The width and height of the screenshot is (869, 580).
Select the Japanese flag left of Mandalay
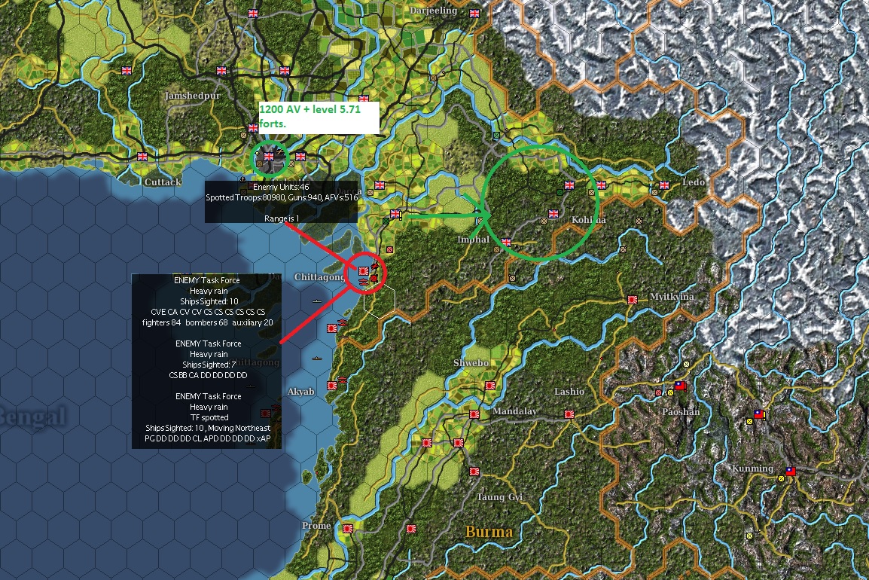coord(474,414)
